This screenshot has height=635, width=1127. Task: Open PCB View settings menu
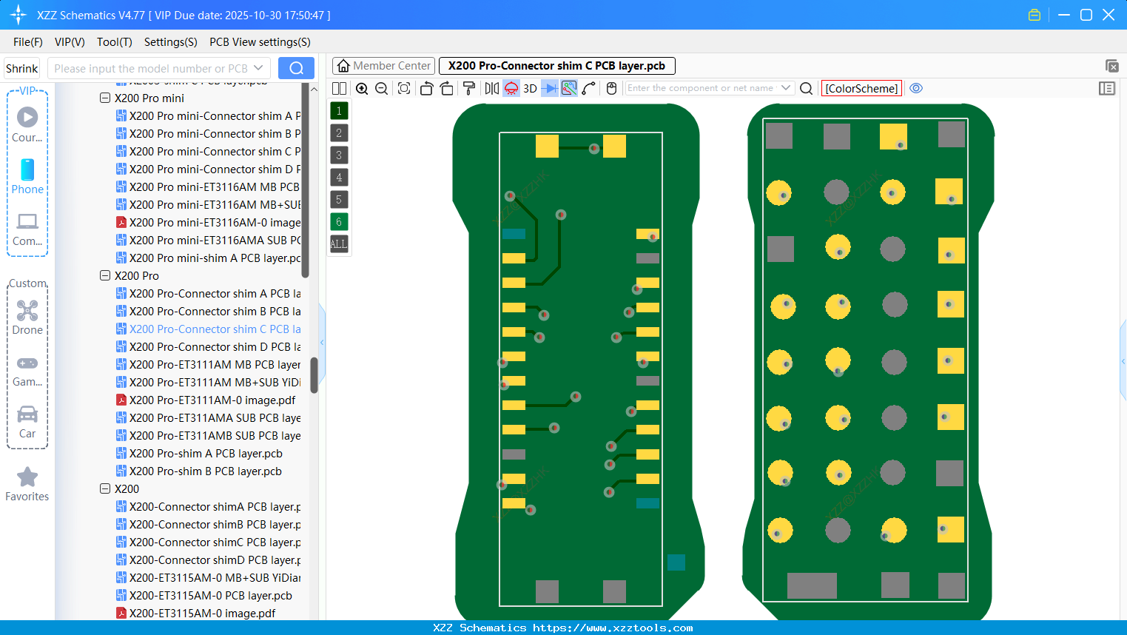point(259,42)
